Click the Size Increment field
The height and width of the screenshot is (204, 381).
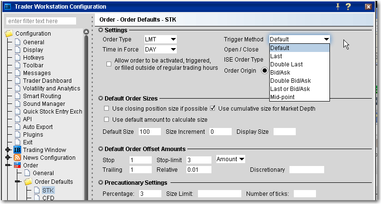[221, 132]
